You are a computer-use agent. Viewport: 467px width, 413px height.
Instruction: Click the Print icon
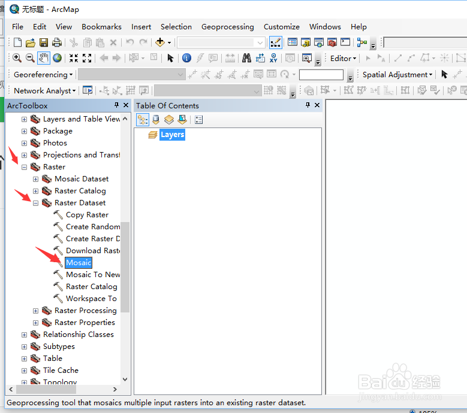pyautogui.click(x=56, y=42)
